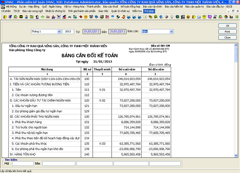The width and height of the screenshot is (240, 173).
Task: Click the orange person bust icon
Action: 26,17
